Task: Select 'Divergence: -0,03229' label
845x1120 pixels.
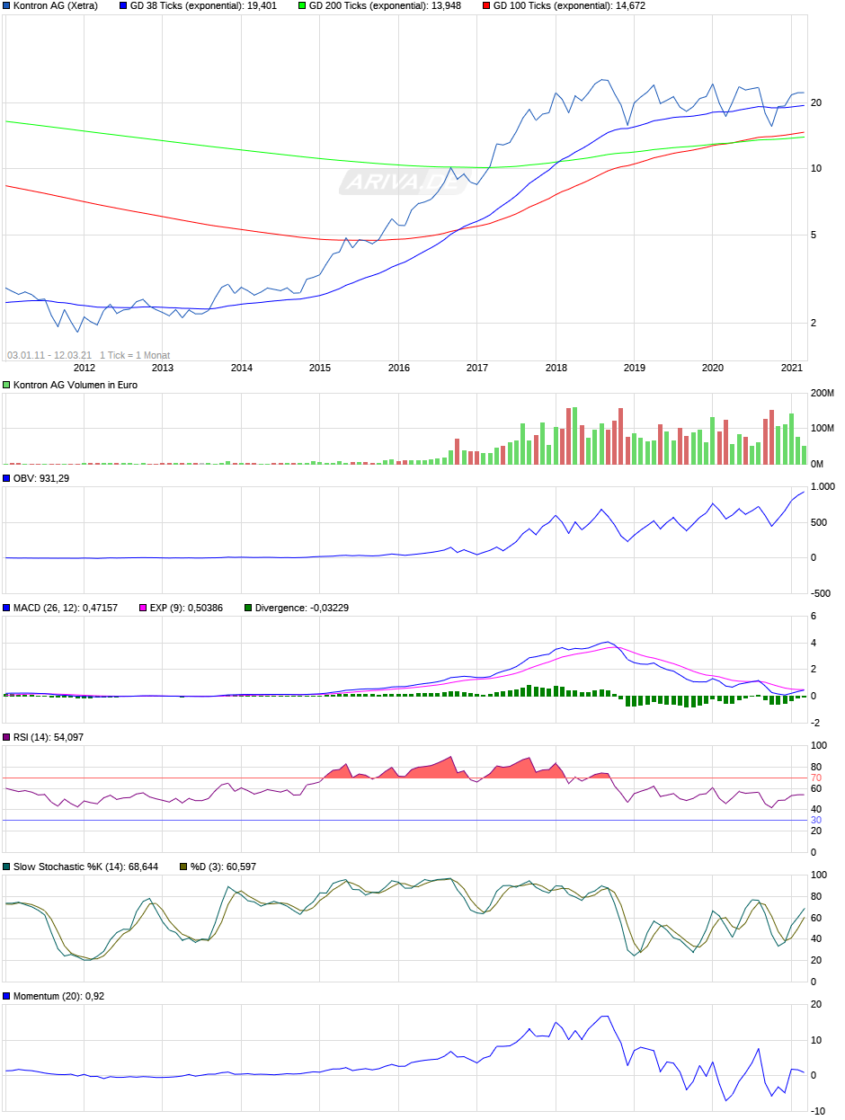Action: (x=302, y=608)
